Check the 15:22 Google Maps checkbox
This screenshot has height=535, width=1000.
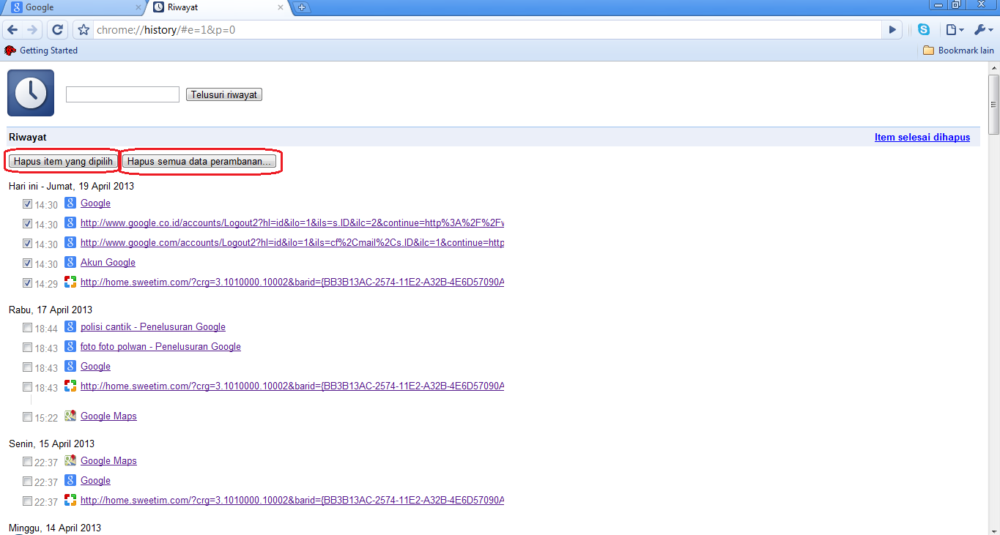click(x=27, y=417)
